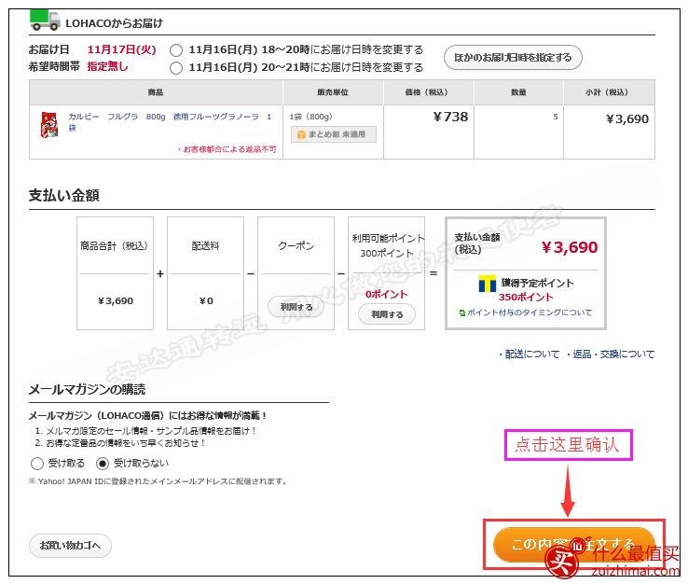Image resolution: width=688 pixels, height=584 pixels.
Task: Open ポイント付与のタイミングについて link
Action: click(x=530, y=313)
